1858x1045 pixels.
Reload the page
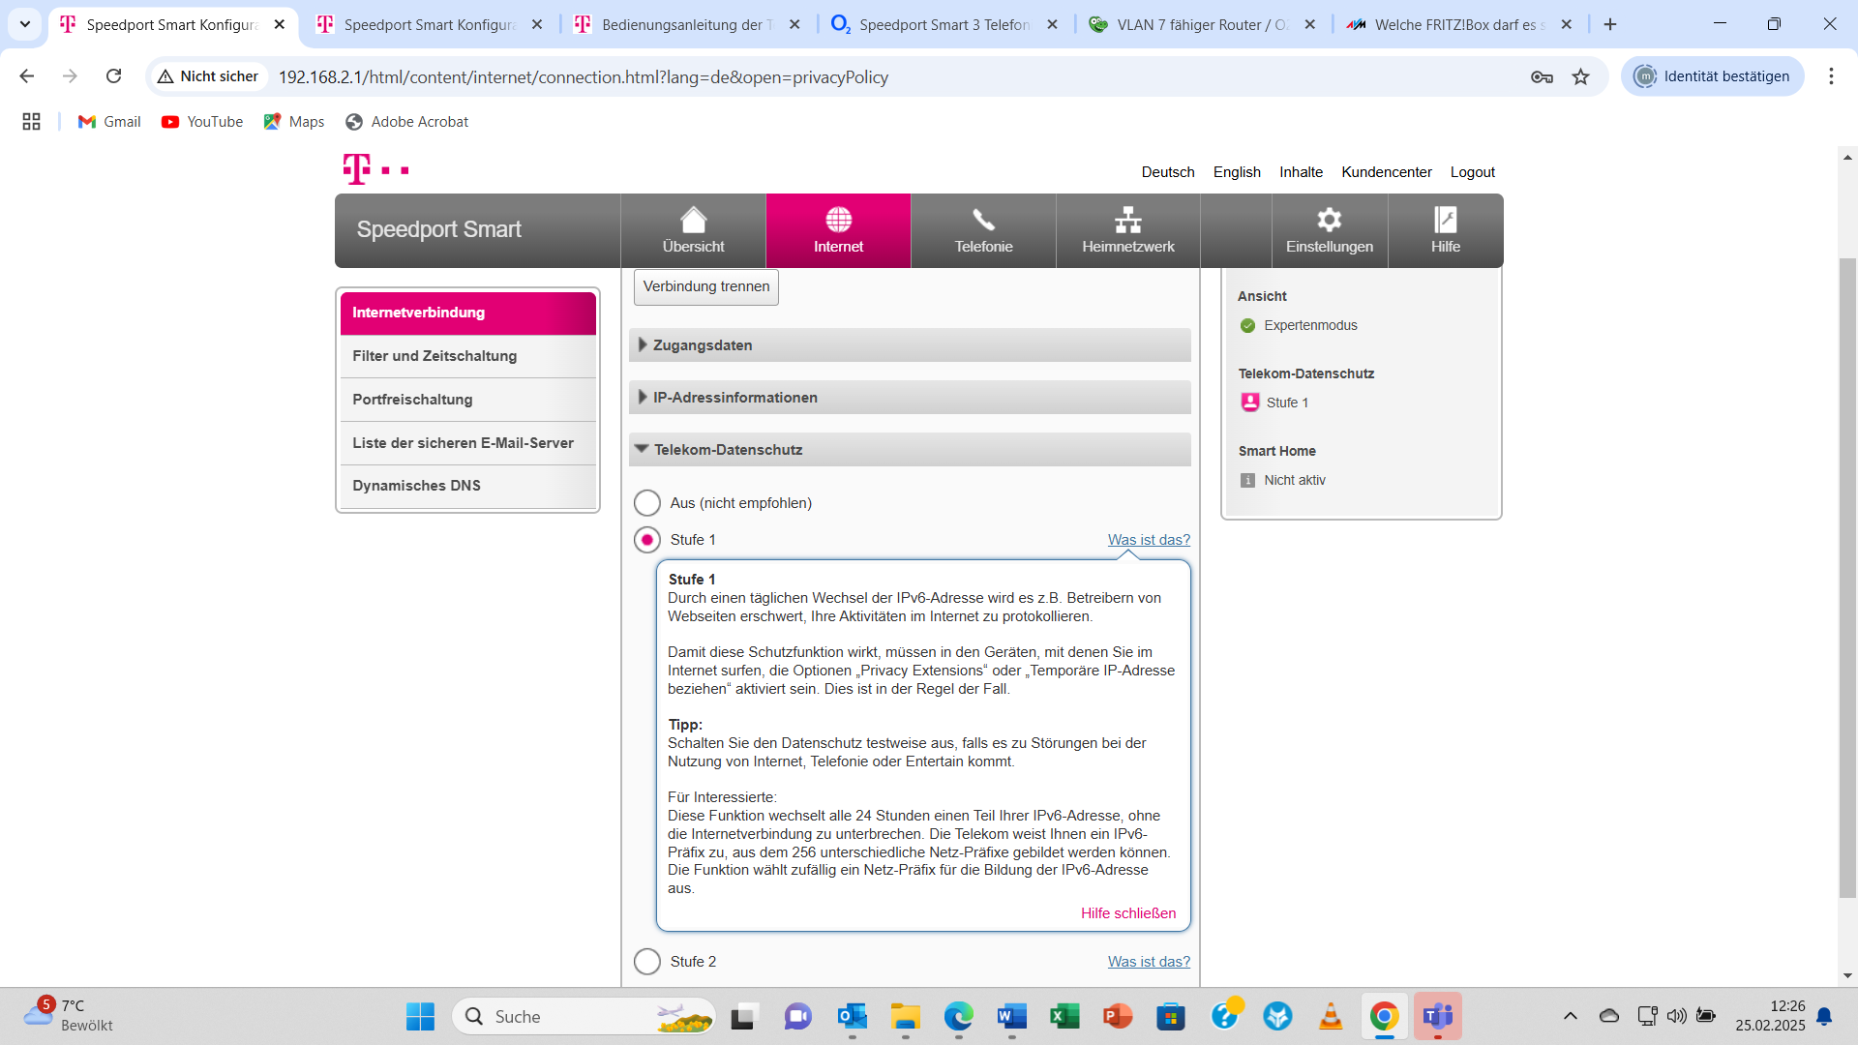point(113,76)
